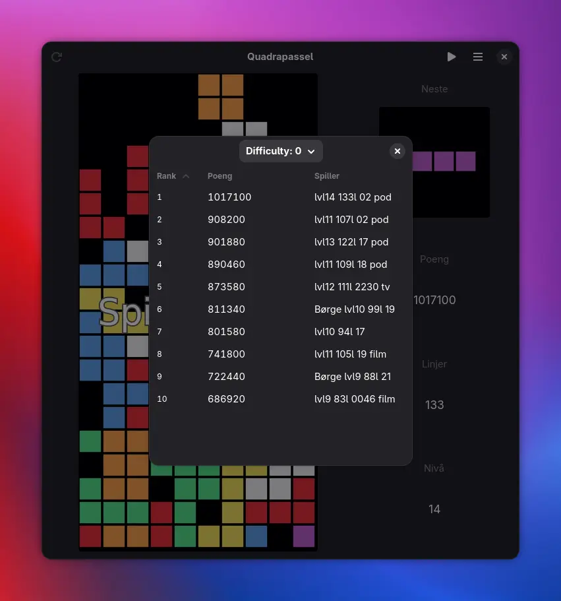The width and height of the screenshot is (561, 601).
Task: Click the Linjer value 133
Action: (434, 405)
